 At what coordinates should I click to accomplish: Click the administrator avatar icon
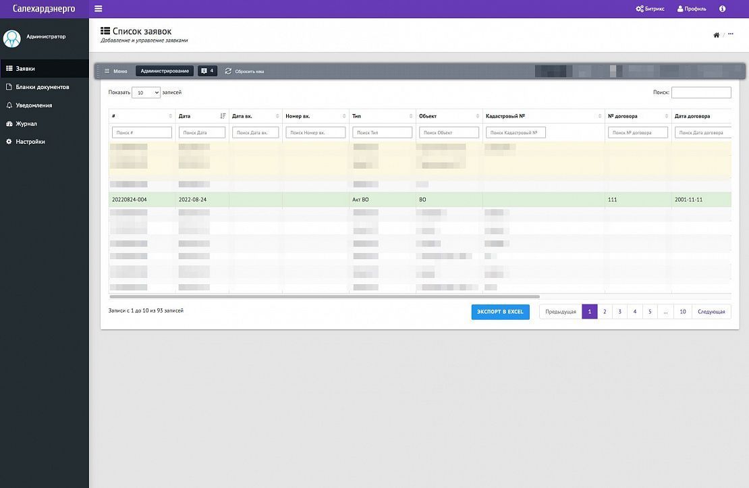pos(11,38)
